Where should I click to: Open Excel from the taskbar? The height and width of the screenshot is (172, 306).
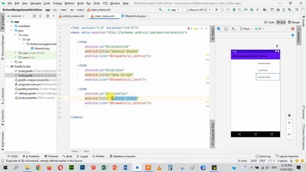click(104, 168)
